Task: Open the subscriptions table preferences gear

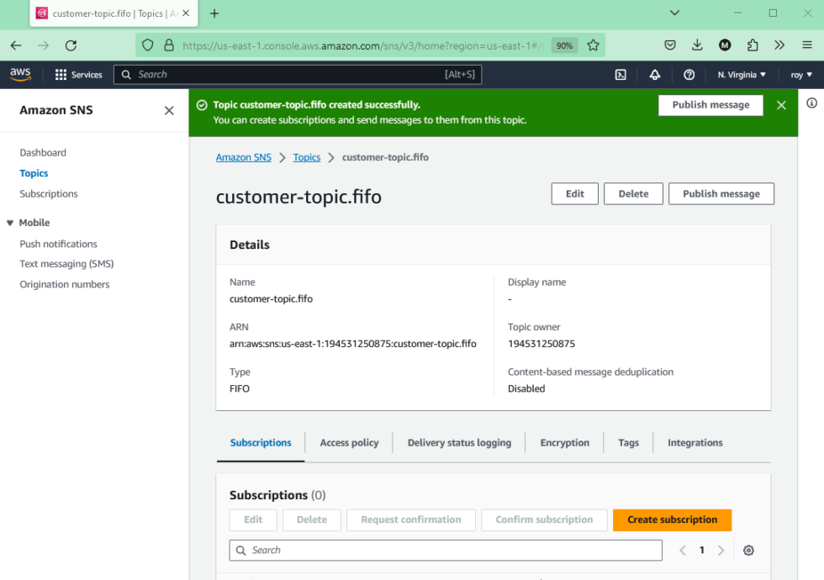Action: (748, 550)
